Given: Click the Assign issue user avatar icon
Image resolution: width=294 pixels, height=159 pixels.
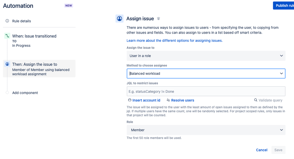Looking at the screenshot, I should pos(120,19).
